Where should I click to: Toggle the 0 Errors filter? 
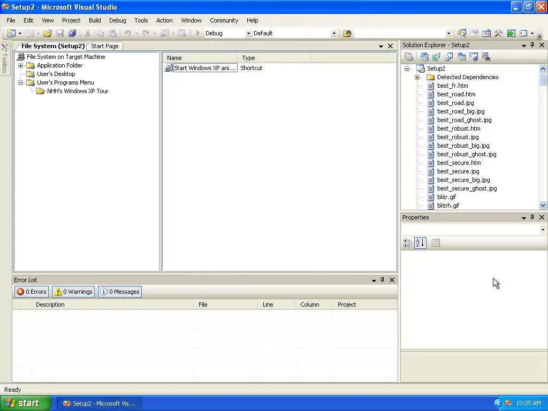pos(32,292)
